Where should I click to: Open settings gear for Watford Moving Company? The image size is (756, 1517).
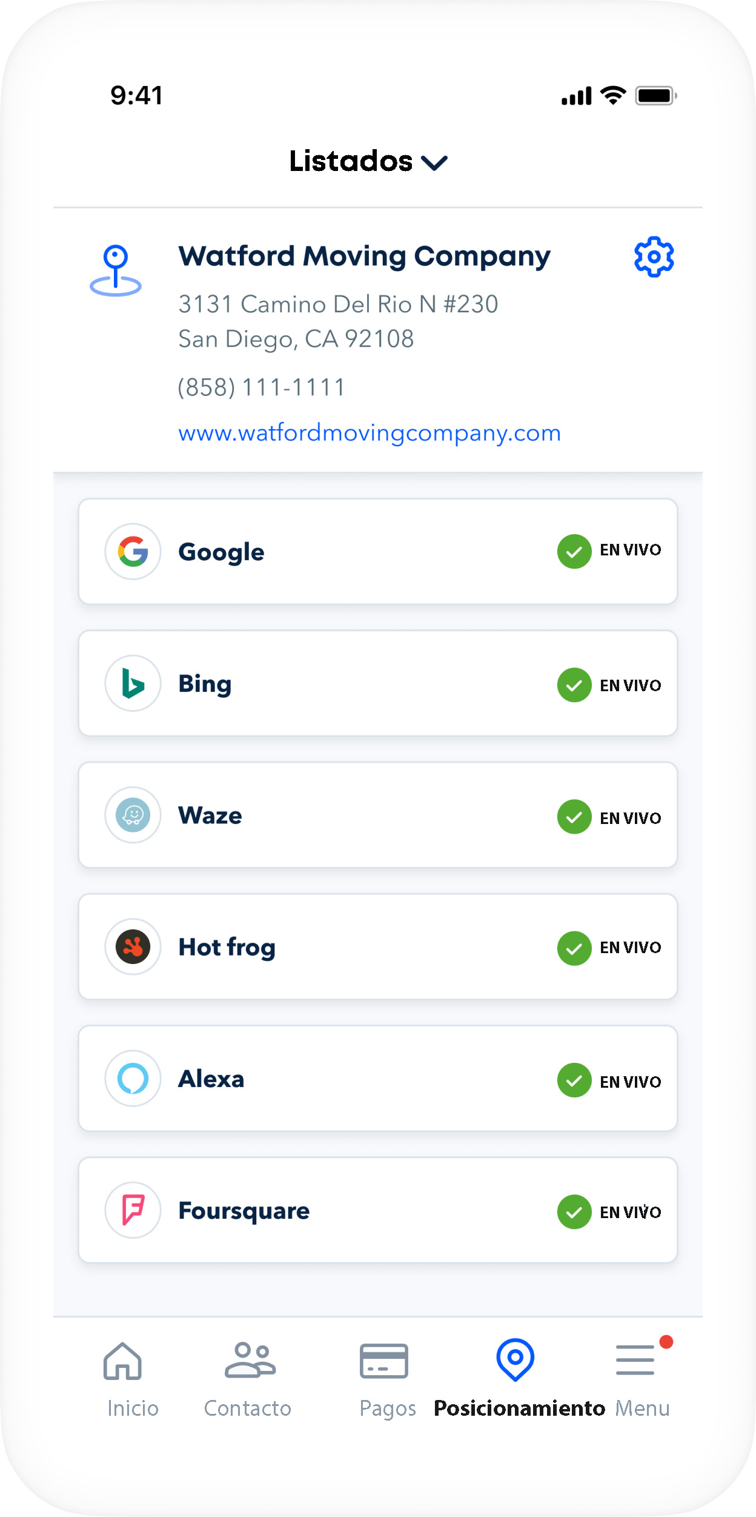[x=654, y=257]
